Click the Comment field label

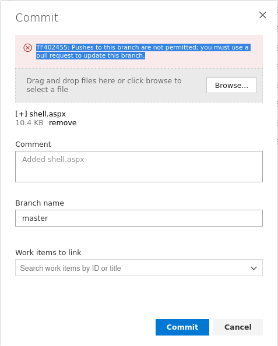(x=33, y=144)
